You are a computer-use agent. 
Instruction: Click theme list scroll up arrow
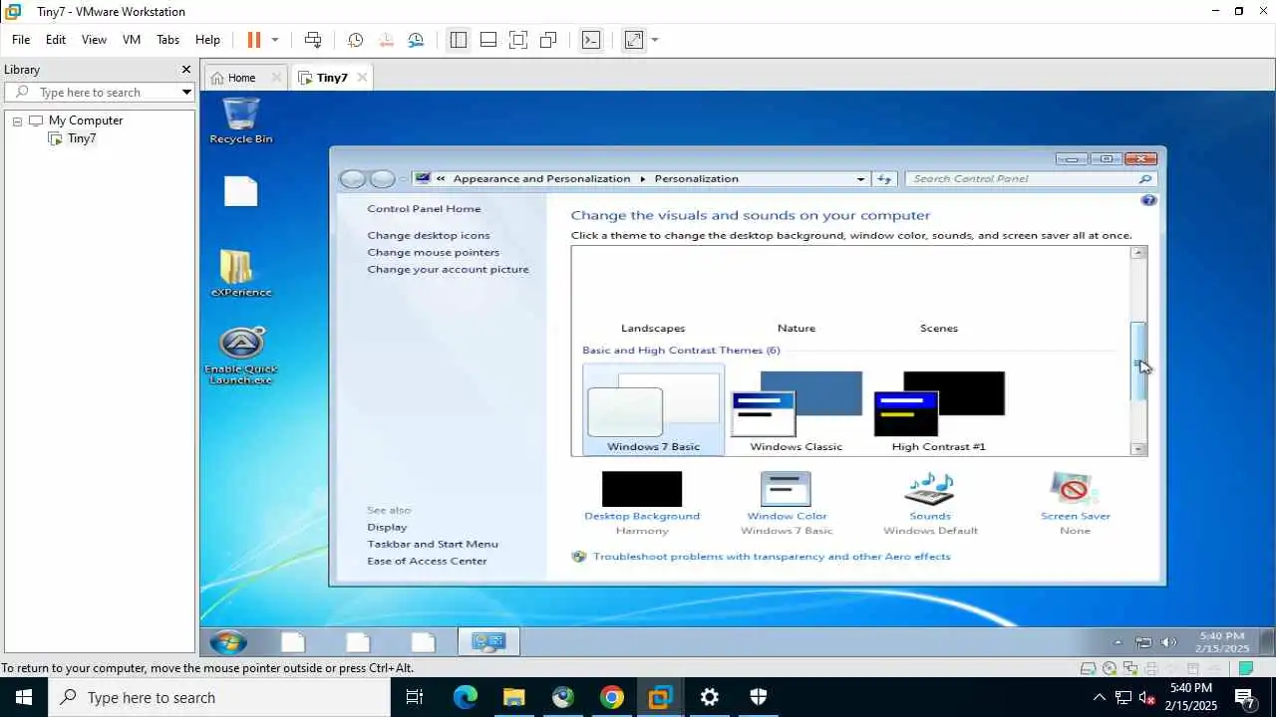pyautogui.click(x=1138, y=253)
